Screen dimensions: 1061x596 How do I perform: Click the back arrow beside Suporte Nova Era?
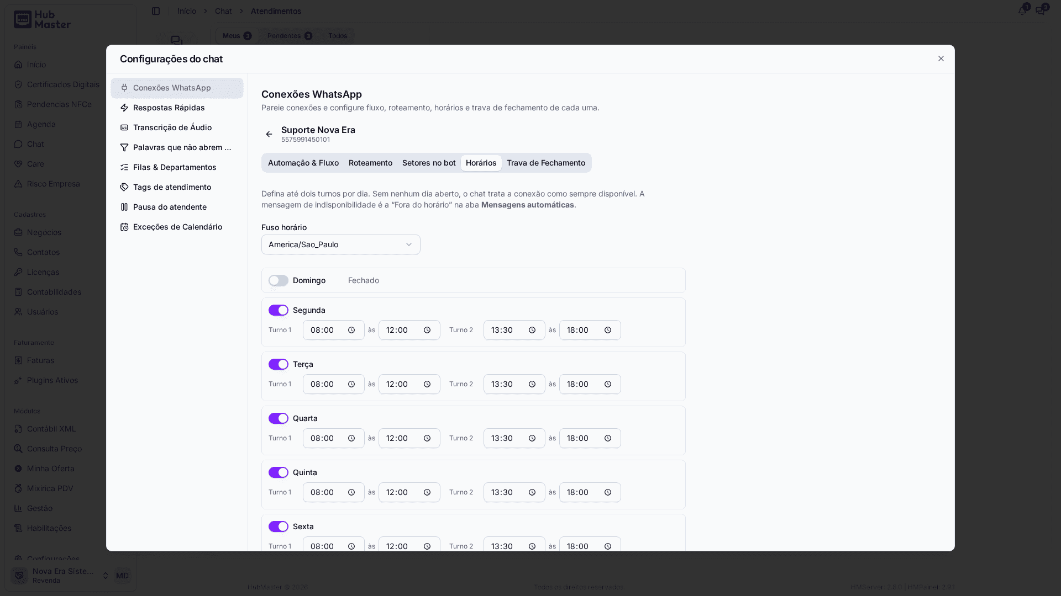[269, 134]
